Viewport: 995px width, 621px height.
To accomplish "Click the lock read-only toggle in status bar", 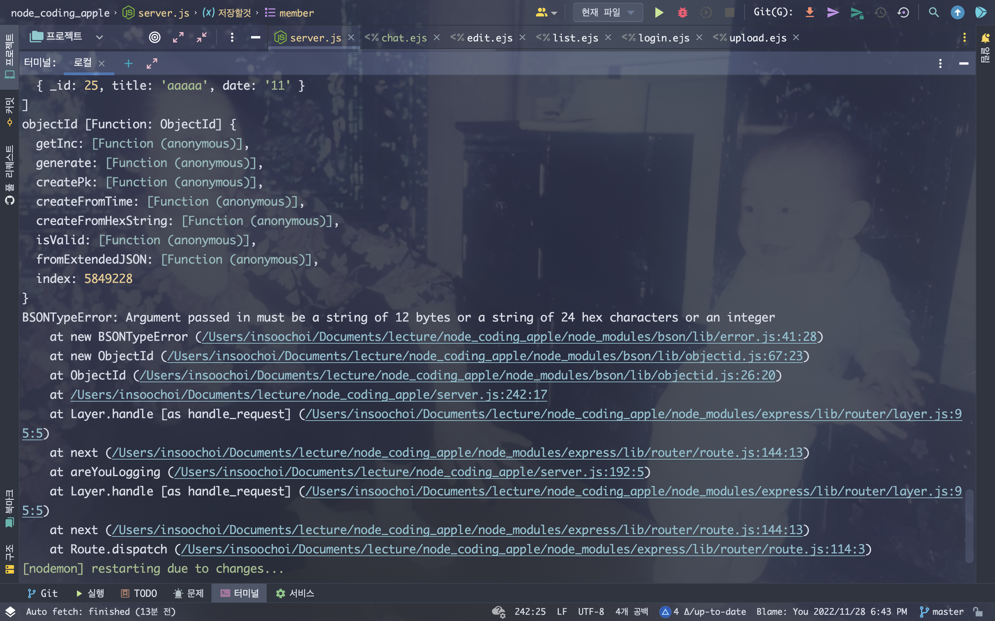I will click(978, 612).
